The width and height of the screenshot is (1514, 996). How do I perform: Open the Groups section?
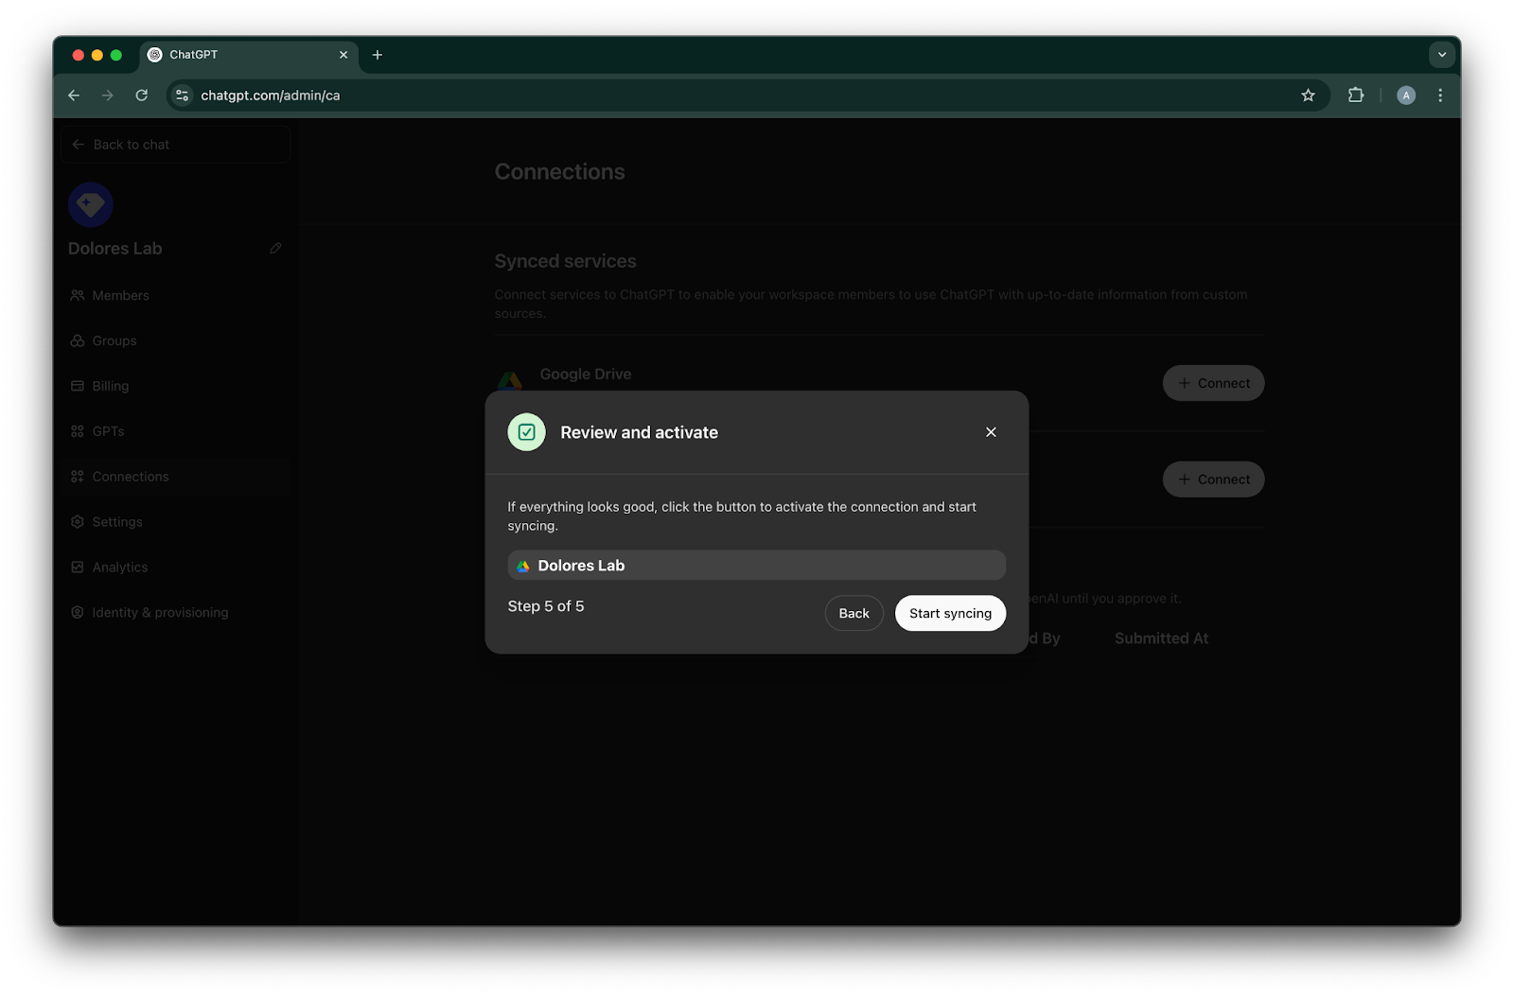[175, 341]
